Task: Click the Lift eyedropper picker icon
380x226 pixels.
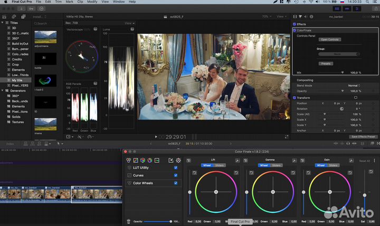Action: 237,160
